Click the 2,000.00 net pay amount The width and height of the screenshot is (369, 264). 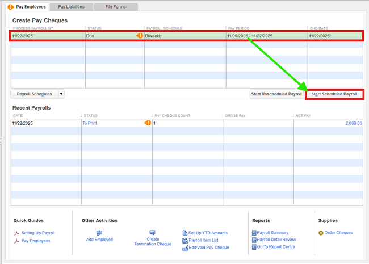[x=354, y=123]
